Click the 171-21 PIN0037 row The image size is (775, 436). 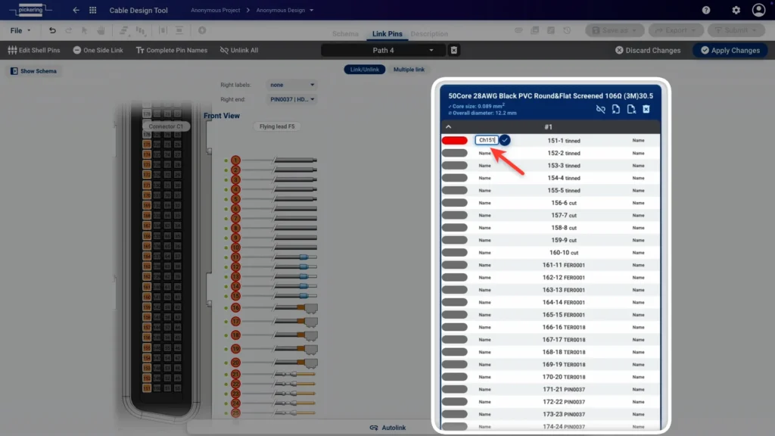[551, 389]
